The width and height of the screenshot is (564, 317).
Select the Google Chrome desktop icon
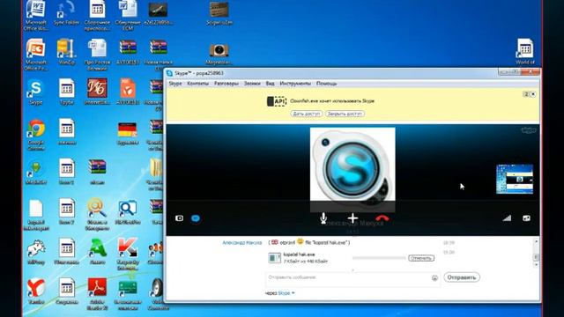(x=35, y=134)
